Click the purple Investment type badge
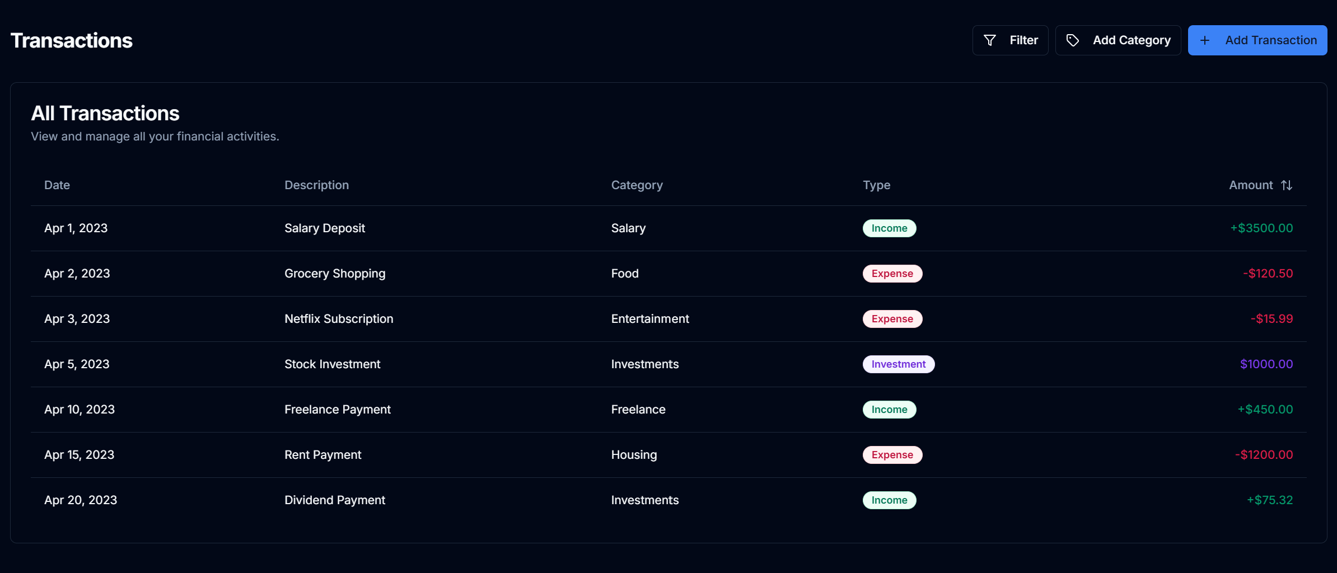Viewport: 1337px width, 573px height. pyautogui.click(x=898, y=364)
